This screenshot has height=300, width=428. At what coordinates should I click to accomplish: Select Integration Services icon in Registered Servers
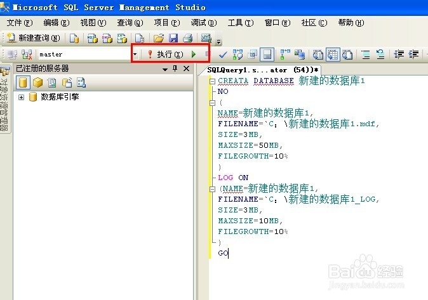click(x=81, y=82)
